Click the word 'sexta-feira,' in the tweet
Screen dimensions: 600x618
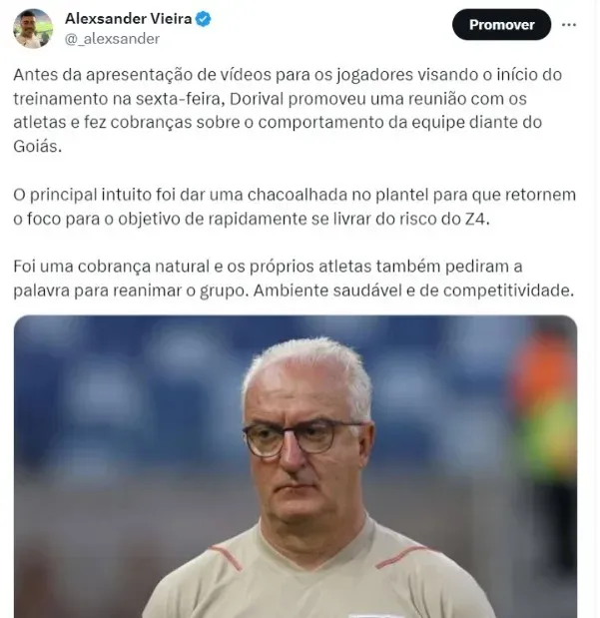click(x=180, y=99)
